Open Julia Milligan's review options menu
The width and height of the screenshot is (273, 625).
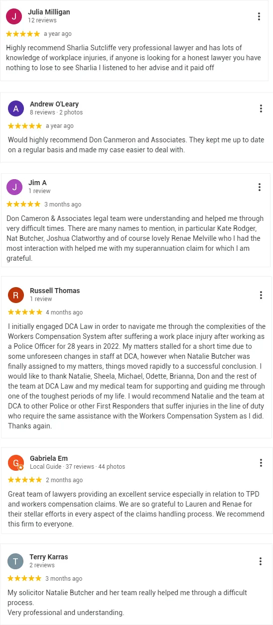coord(259,16)
